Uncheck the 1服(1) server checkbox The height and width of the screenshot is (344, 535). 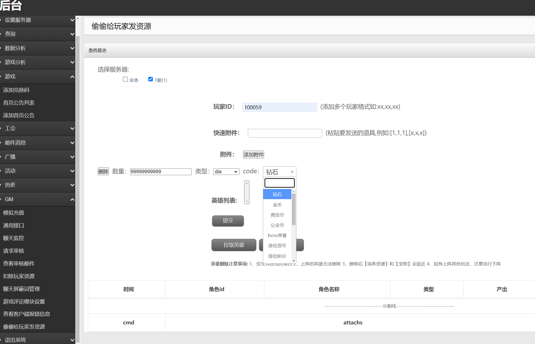(151, 79)
